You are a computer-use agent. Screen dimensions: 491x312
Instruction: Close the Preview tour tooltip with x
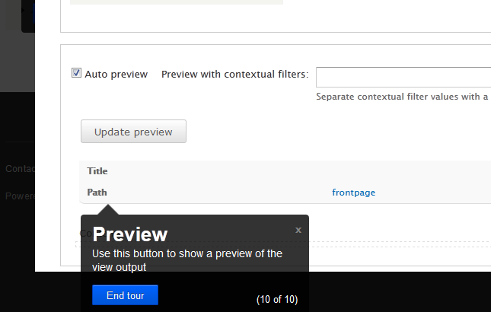[x=298, y=231]
